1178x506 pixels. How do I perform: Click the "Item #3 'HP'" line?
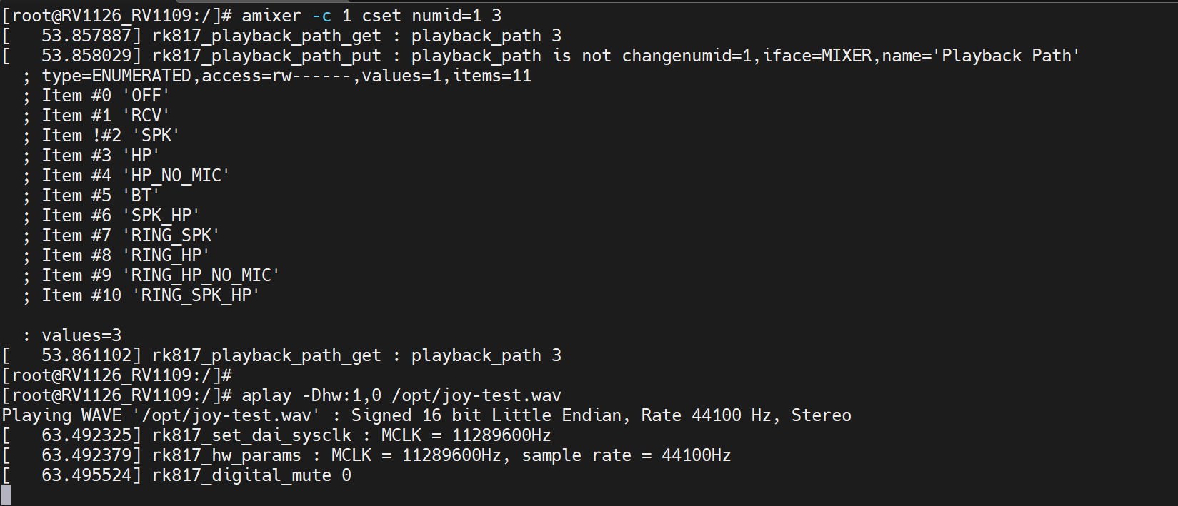(x=100, y=156)
